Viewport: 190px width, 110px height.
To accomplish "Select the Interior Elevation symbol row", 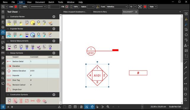I will point(33,71).
